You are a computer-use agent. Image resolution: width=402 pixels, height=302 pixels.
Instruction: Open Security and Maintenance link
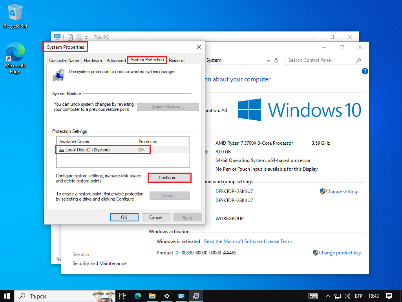click(99, 263)
